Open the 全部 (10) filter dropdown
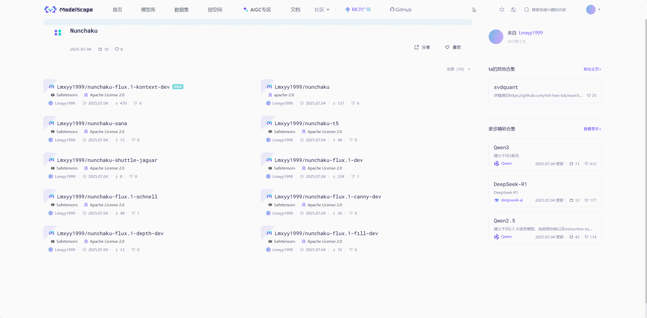This screenshot has height=318, width=647. (458, 69)
